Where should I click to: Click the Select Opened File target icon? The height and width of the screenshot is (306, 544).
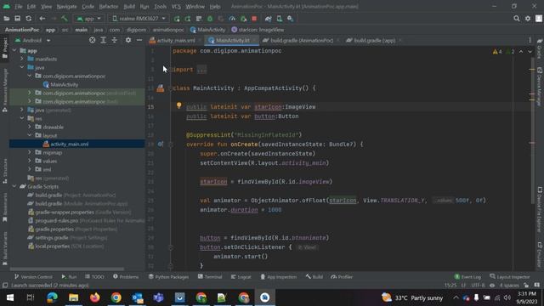[x=93, y=40]
